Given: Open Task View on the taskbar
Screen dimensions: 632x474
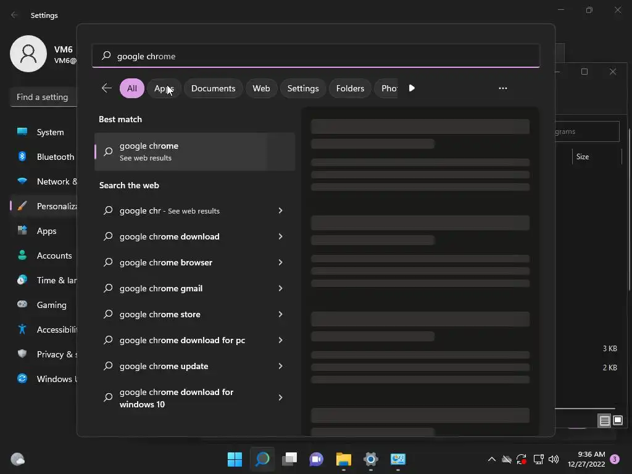Looking at the screenshot, I should (x=289, y=459).
